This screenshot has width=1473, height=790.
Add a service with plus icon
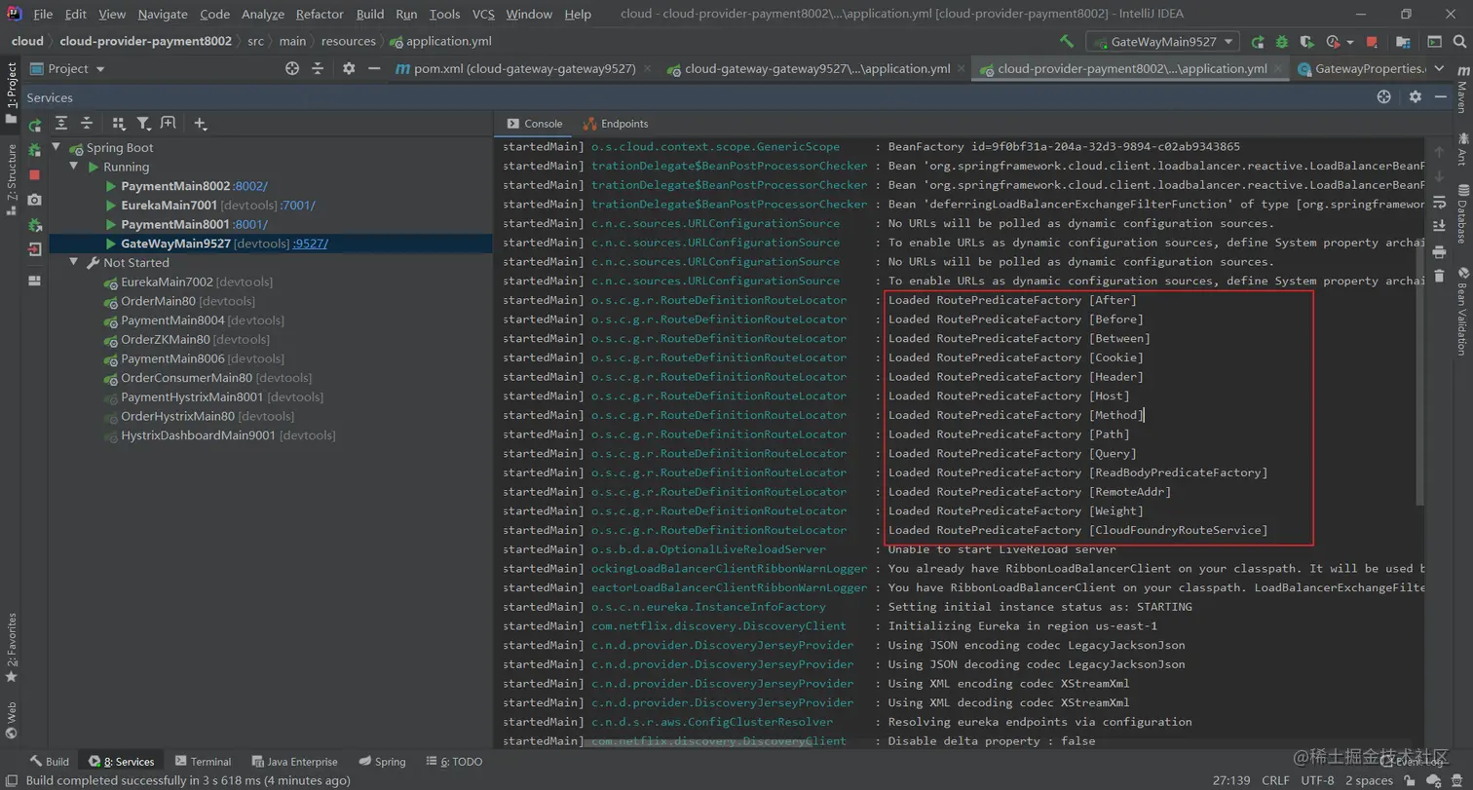point(200,124)
